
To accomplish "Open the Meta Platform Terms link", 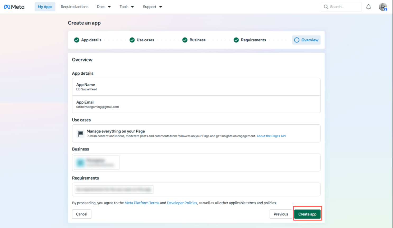I will pyautogui.click(x=142, y=203).
